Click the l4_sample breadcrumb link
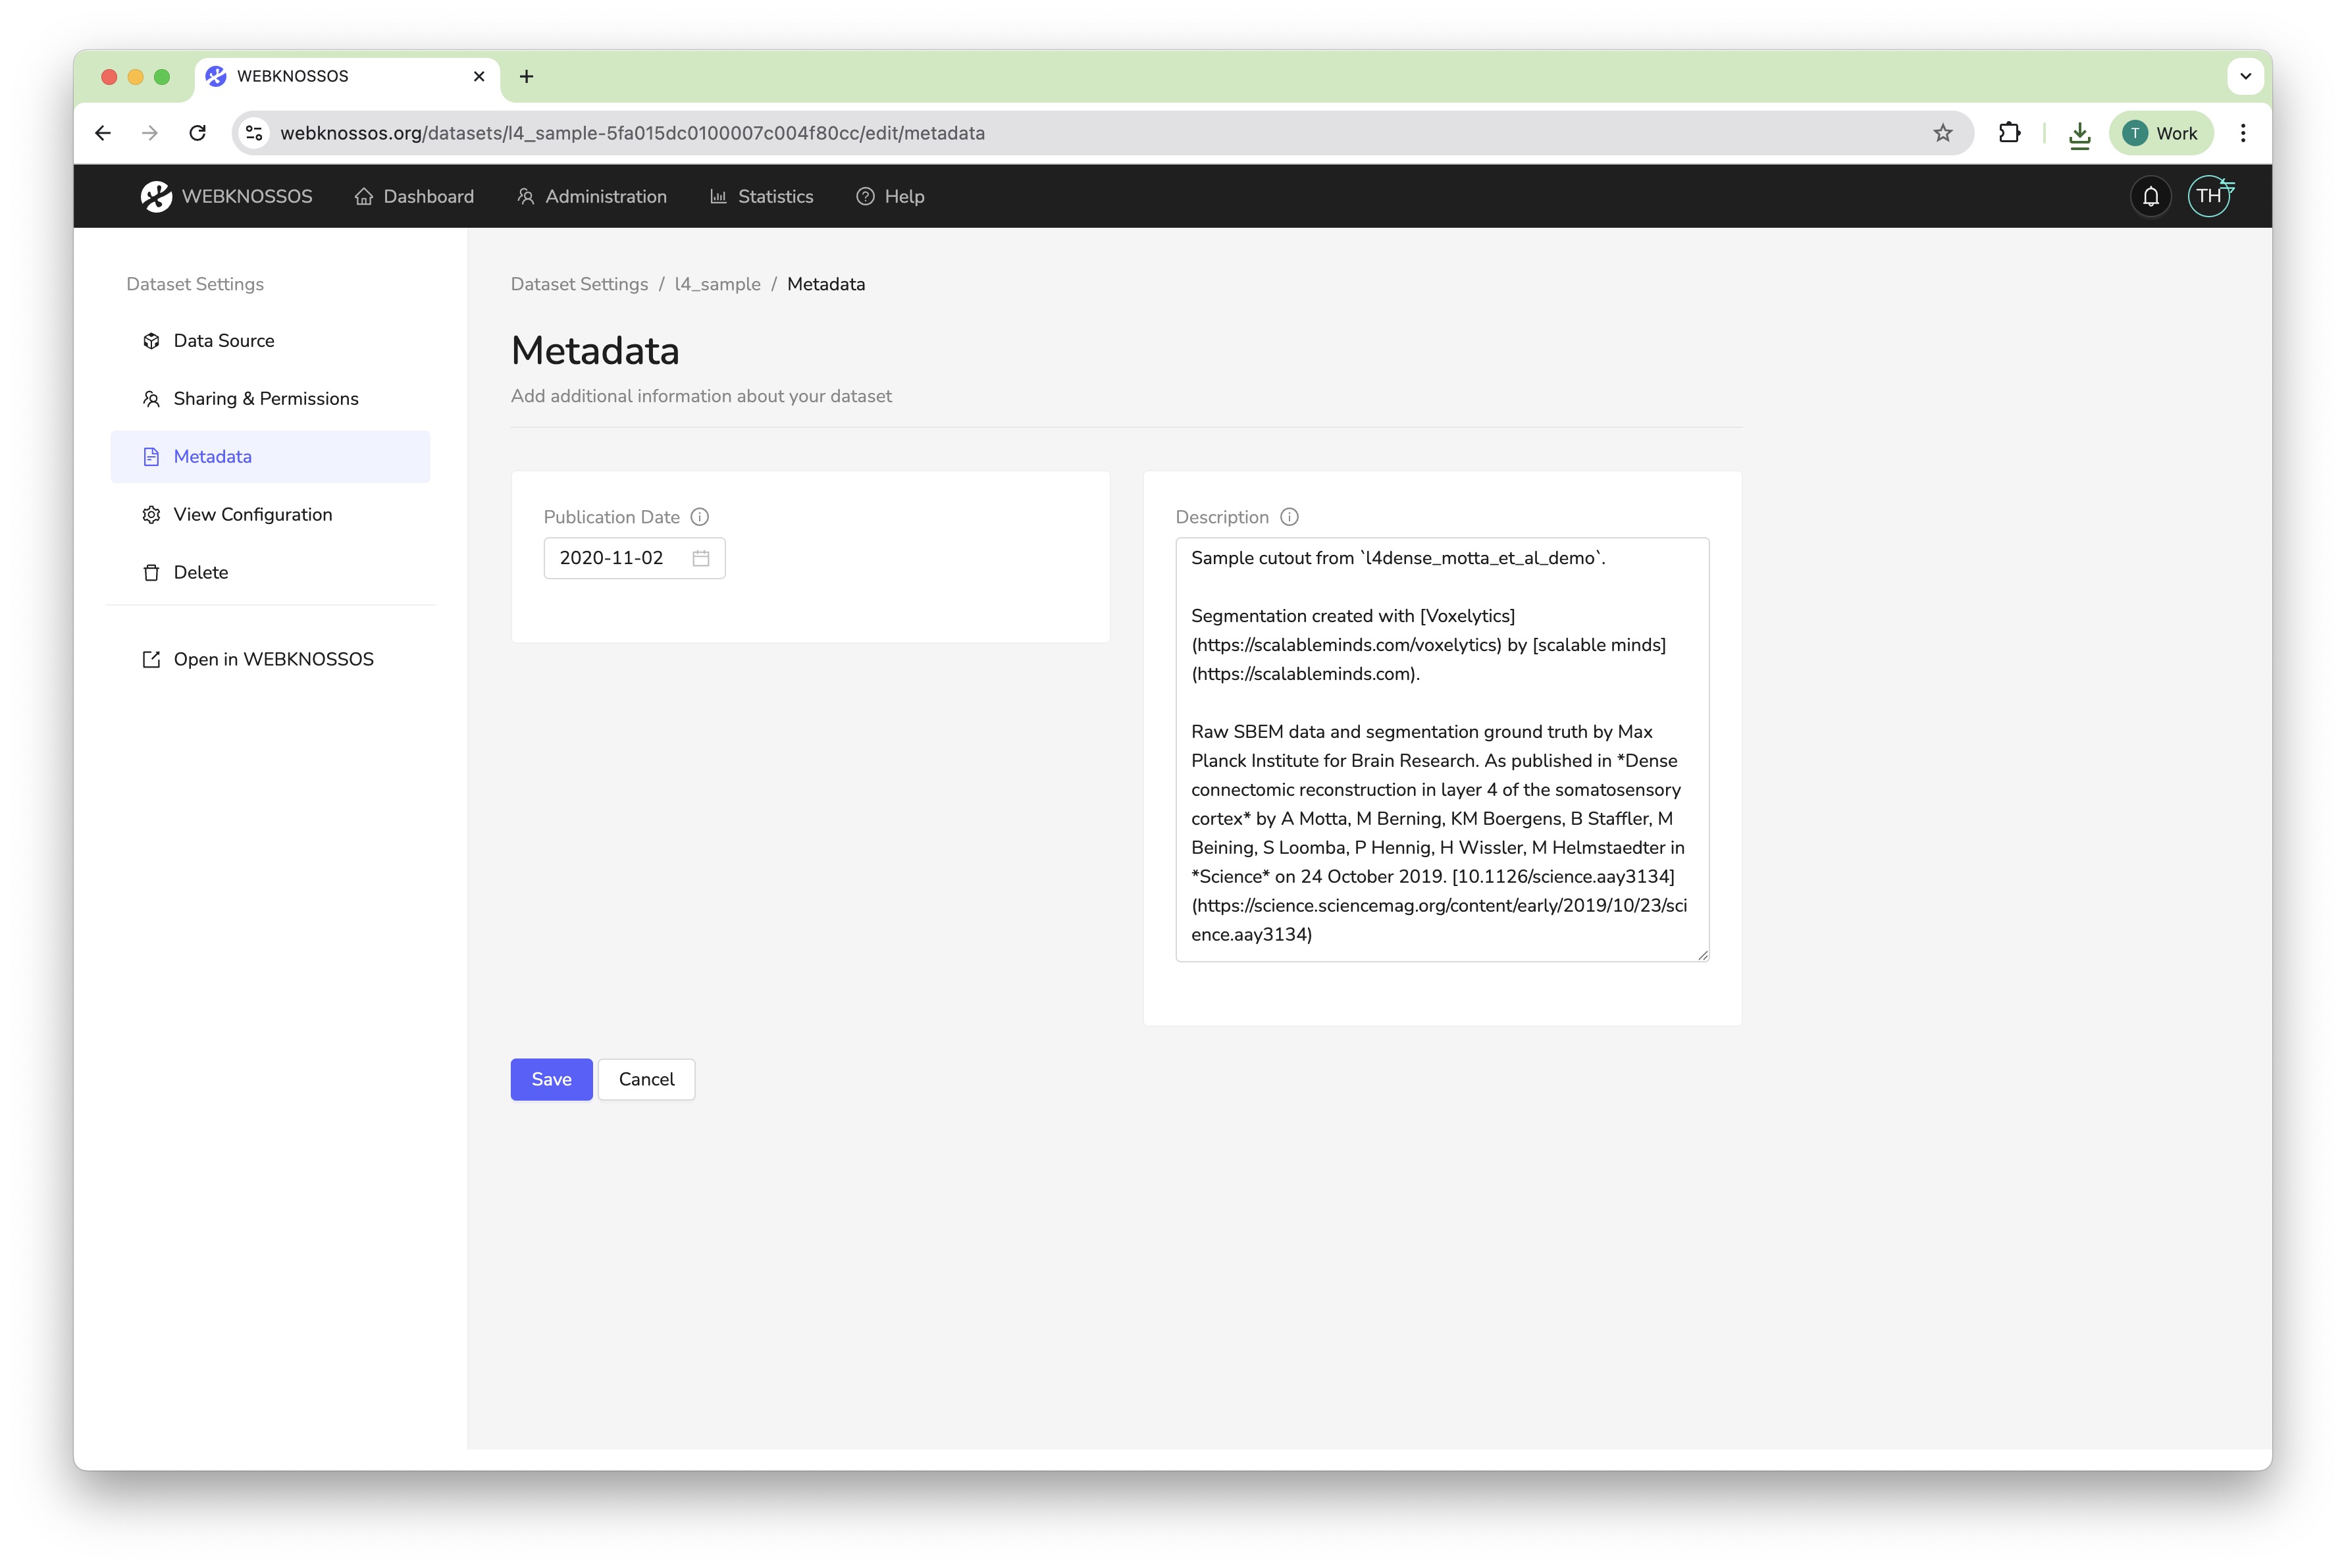The image size is (2346, 1568). 717,284
